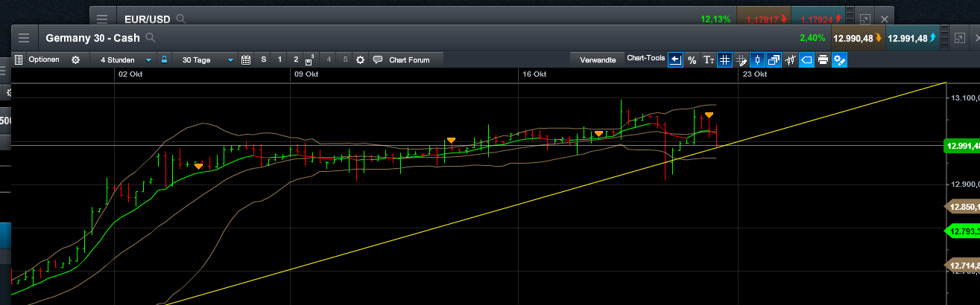
Task: Toggle the Chart-Tools toolbar label
Action: (645, 58)
